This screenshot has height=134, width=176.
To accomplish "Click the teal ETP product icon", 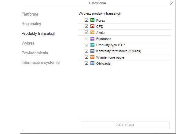I will tap(92, 45).
